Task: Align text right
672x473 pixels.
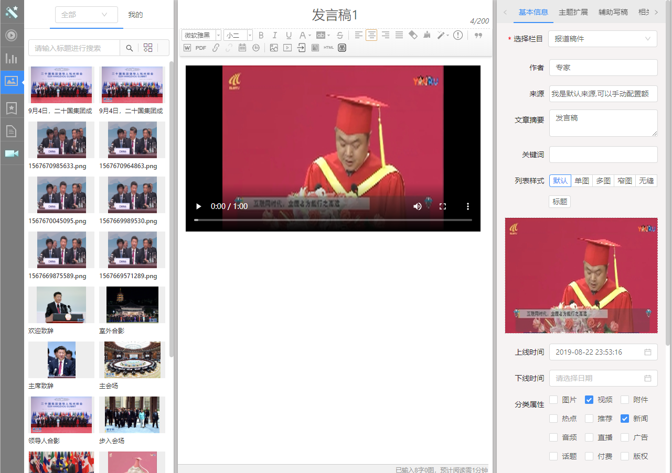Action: tap(386, 35)
